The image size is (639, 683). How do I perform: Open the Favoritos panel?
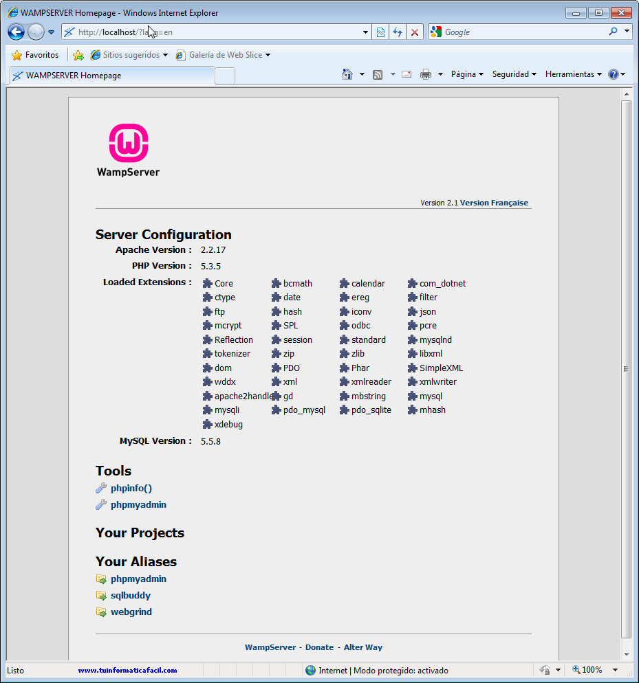[35, 55]
